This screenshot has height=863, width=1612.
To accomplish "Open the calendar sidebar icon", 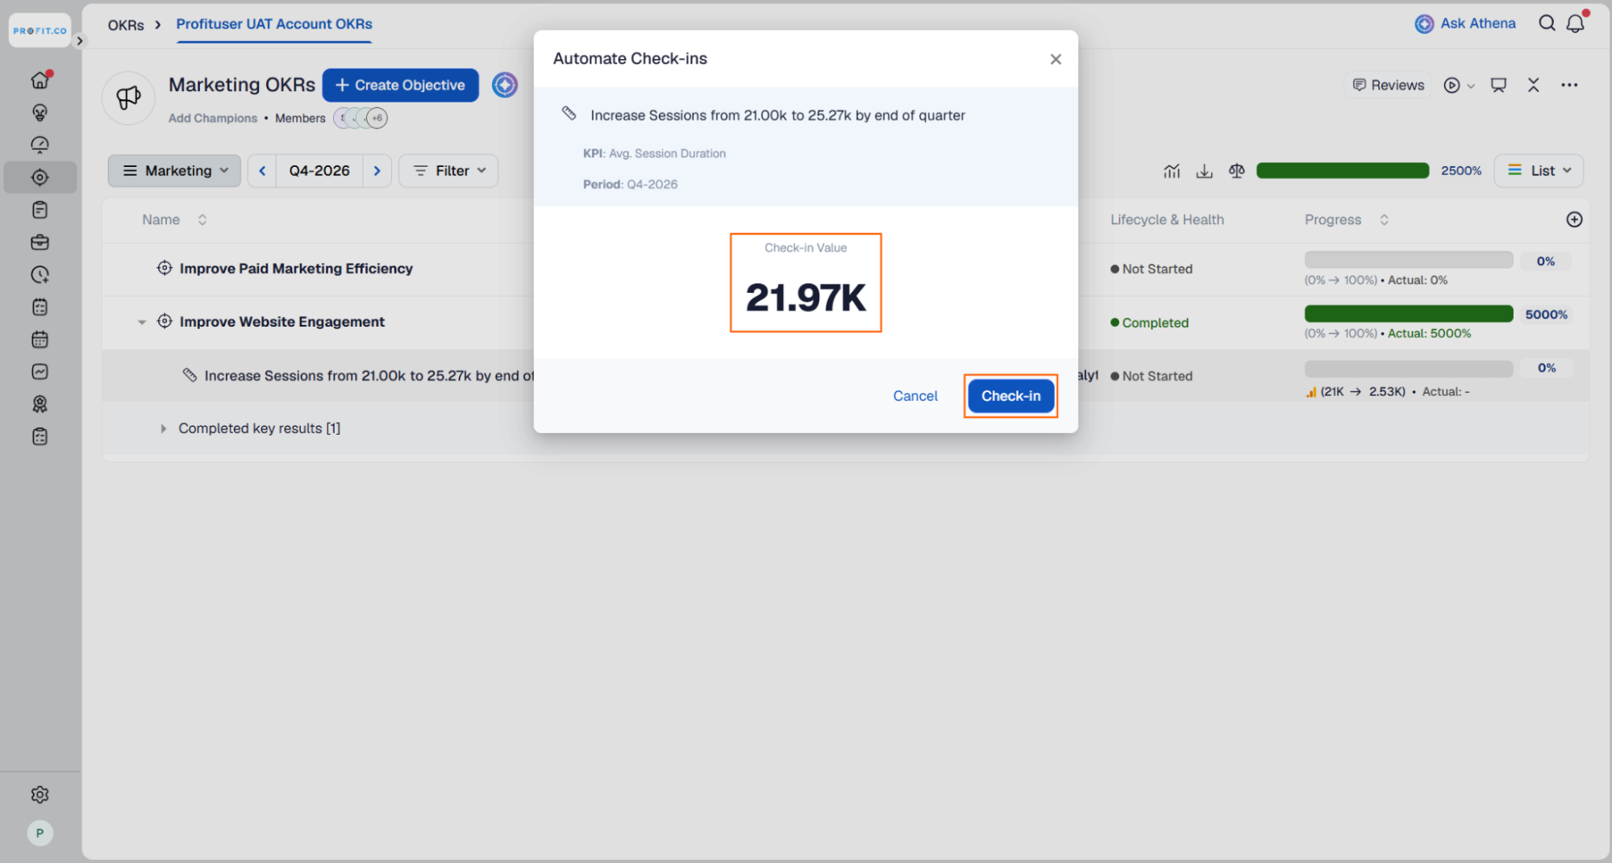I will click(x=40, y=340).
